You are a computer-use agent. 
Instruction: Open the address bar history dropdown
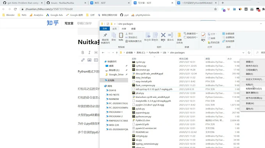tap(243, 53)
